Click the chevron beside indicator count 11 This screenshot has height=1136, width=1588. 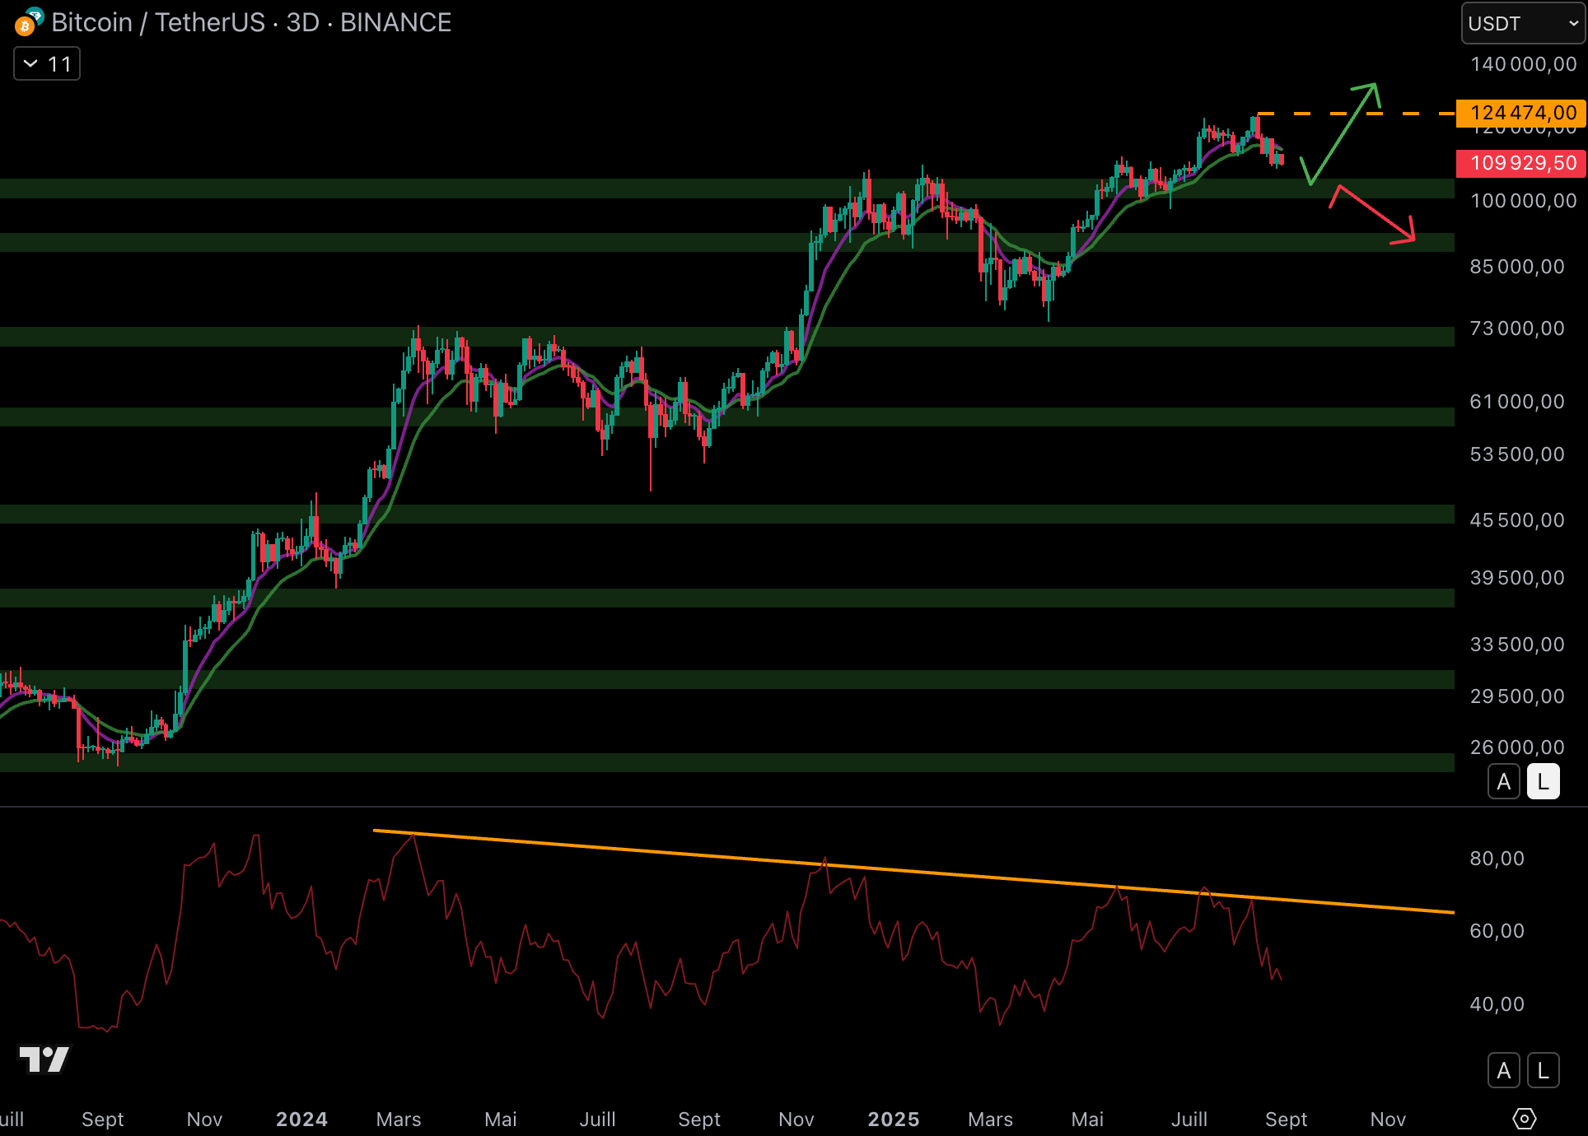point(30,64)
